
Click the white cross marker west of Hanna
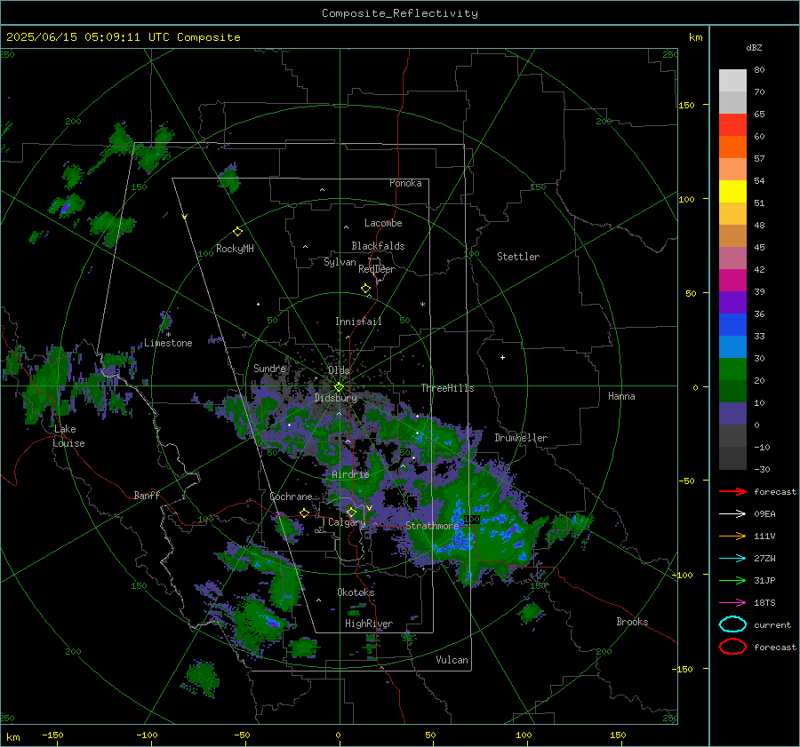click(502, 357)
